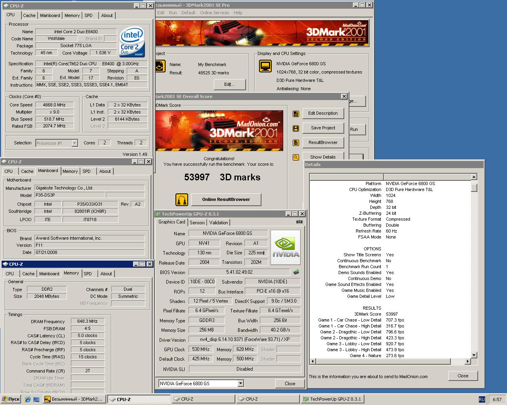Click the ResultBrowser button
Screen dimensions: 507x405
[x=323, y=143]
